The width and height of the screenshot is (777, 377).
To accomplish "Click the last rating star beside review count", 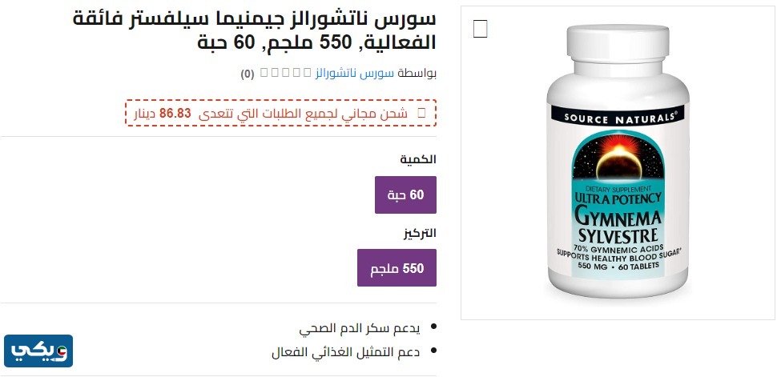I will (264, 73).
